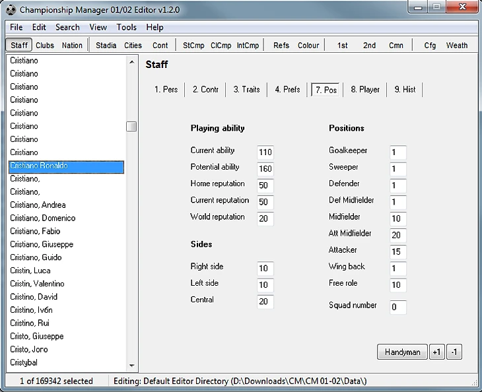Click the Current ability input field
The height and width of the screenshot is (392, 482).
pyautogui.click(x=265, y=152)
